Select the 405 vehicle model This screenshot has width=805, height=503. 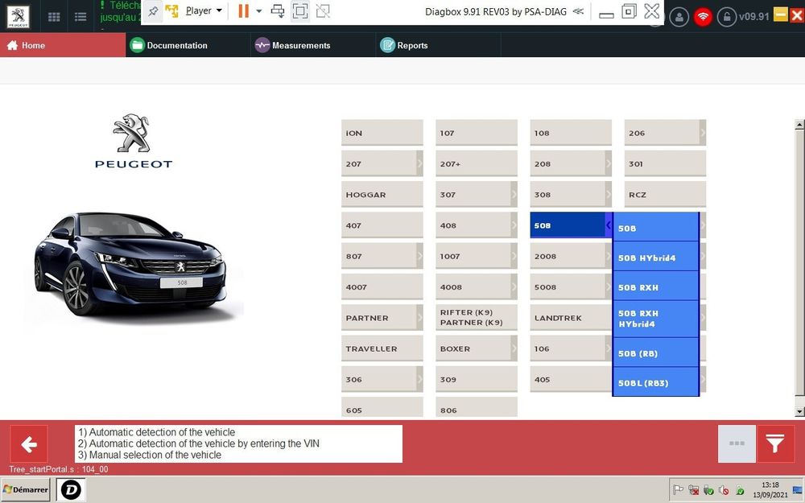click(571, 379)
